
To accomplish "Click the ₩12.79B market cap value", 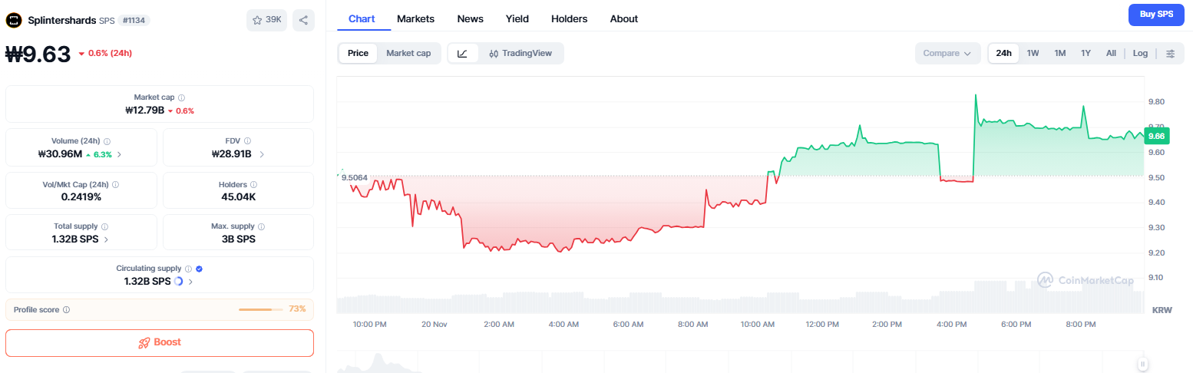I will 145,111.
